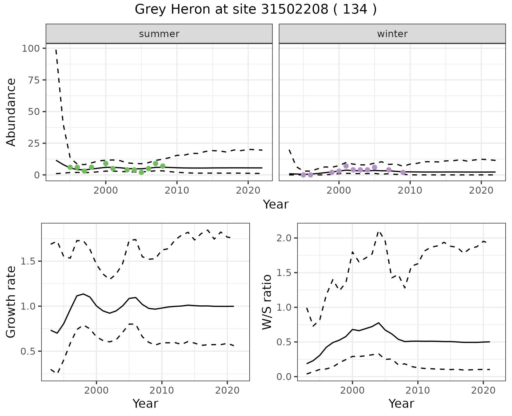512x416 pixels.
Task: Click the lowest green summer point near 2005
Action: pyautogui.click(x=141, y=172)
